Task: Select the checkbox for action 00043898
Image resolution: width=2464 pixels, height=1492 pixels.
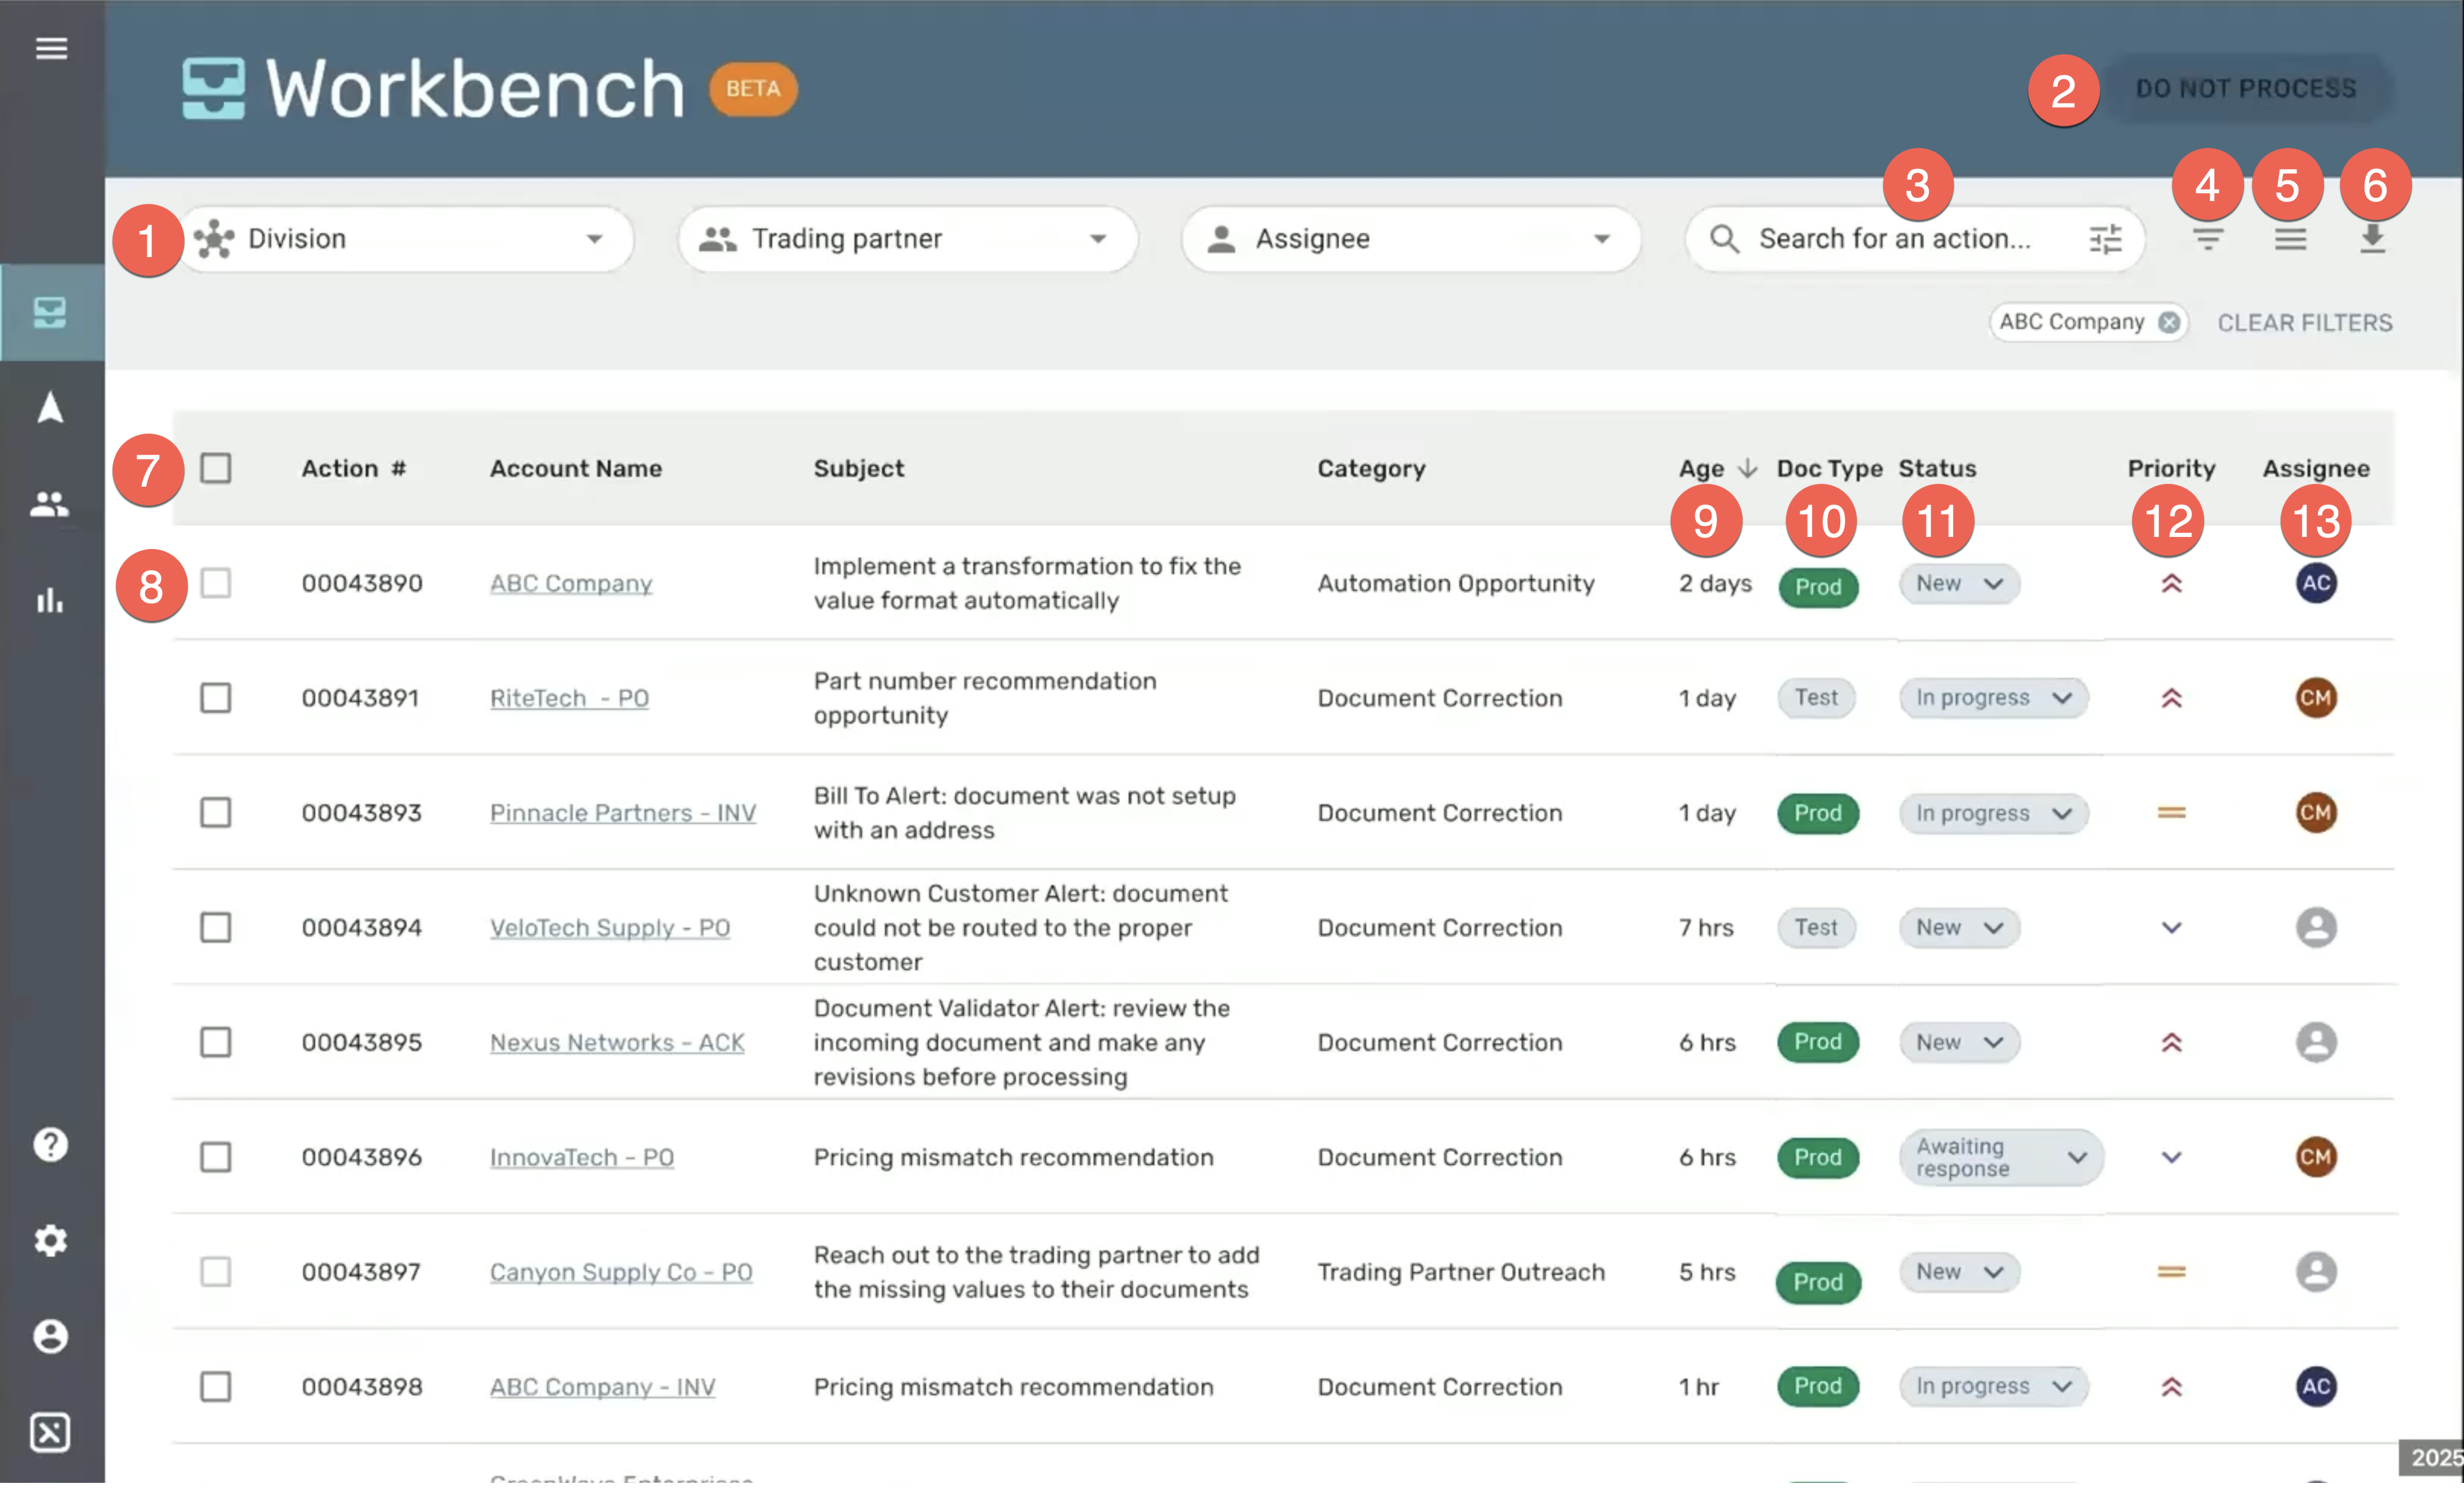Action: coord(216,1387)
